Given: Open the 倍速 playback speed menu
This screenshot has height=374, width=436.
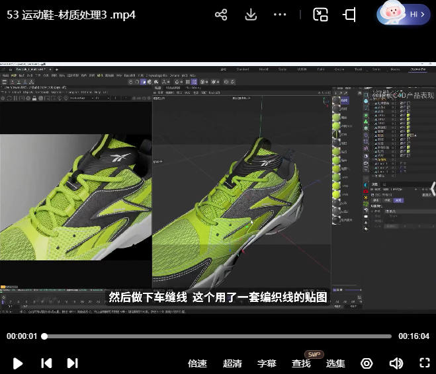Looking at the screenshot, I should [197, 363].
